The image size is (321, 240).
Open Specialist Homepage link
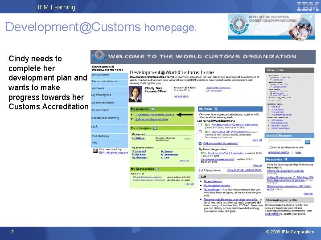tap(218, 88)
